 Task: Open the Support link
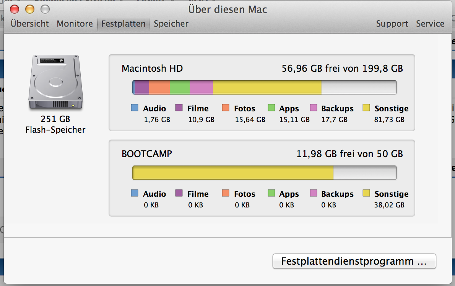392,24
